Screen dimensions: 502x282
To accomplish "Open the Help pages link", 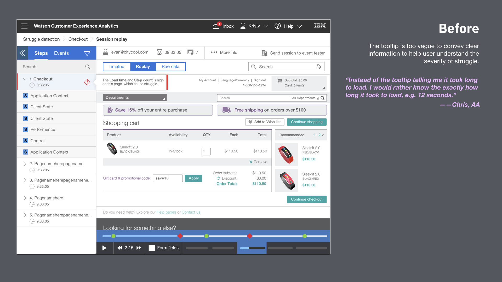I will [166, 212].
